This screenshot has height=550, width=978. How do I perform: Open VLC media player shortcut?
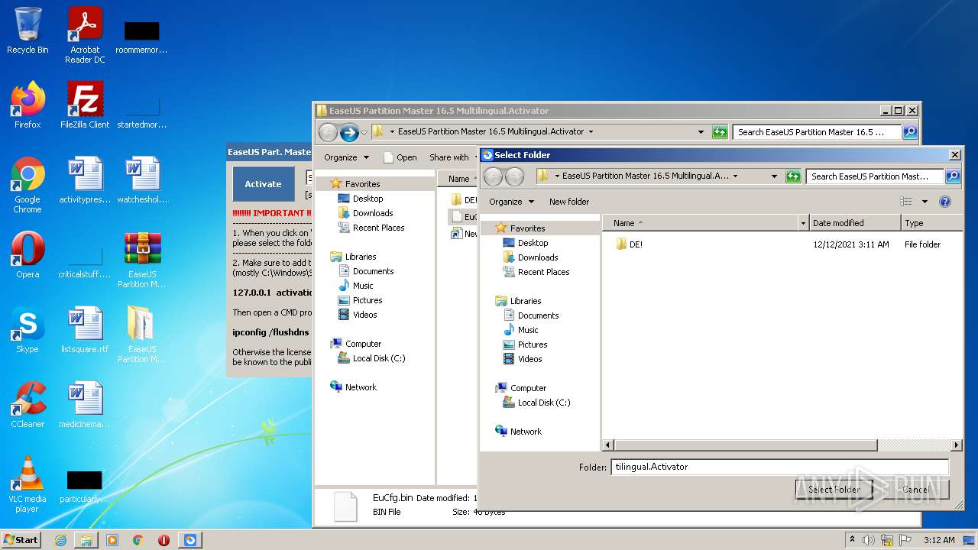click(28, 484)
